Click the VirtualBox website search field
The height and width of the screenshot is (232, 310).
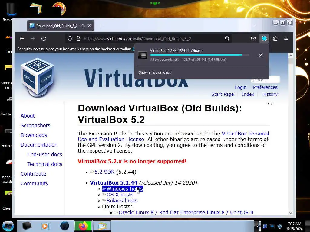click(x=265, y=80)
